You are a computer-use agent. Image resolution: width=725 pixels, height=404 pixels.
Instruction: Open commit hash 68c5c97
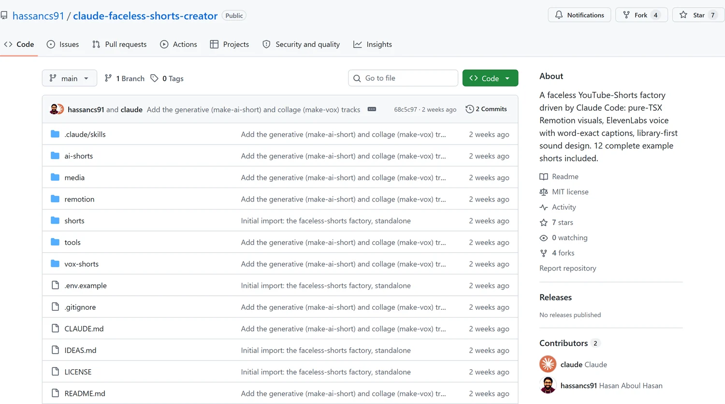406,110
